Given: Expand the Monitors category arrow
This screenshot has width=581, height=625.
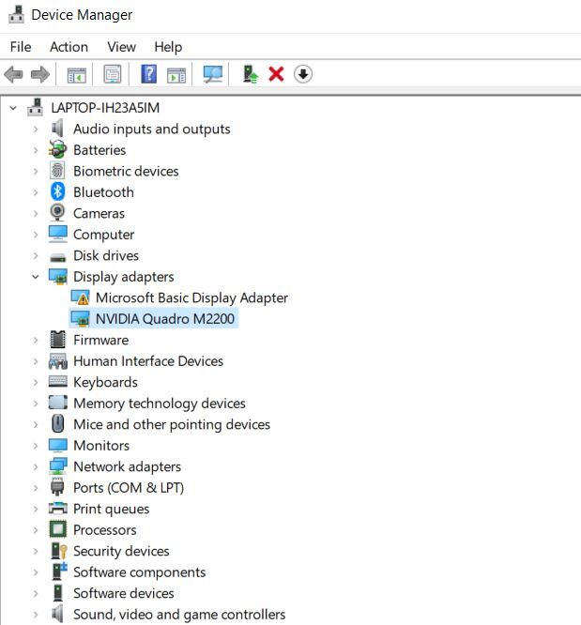Looking at the screenshot, I should pyautogui.click(x=36, y=445).
